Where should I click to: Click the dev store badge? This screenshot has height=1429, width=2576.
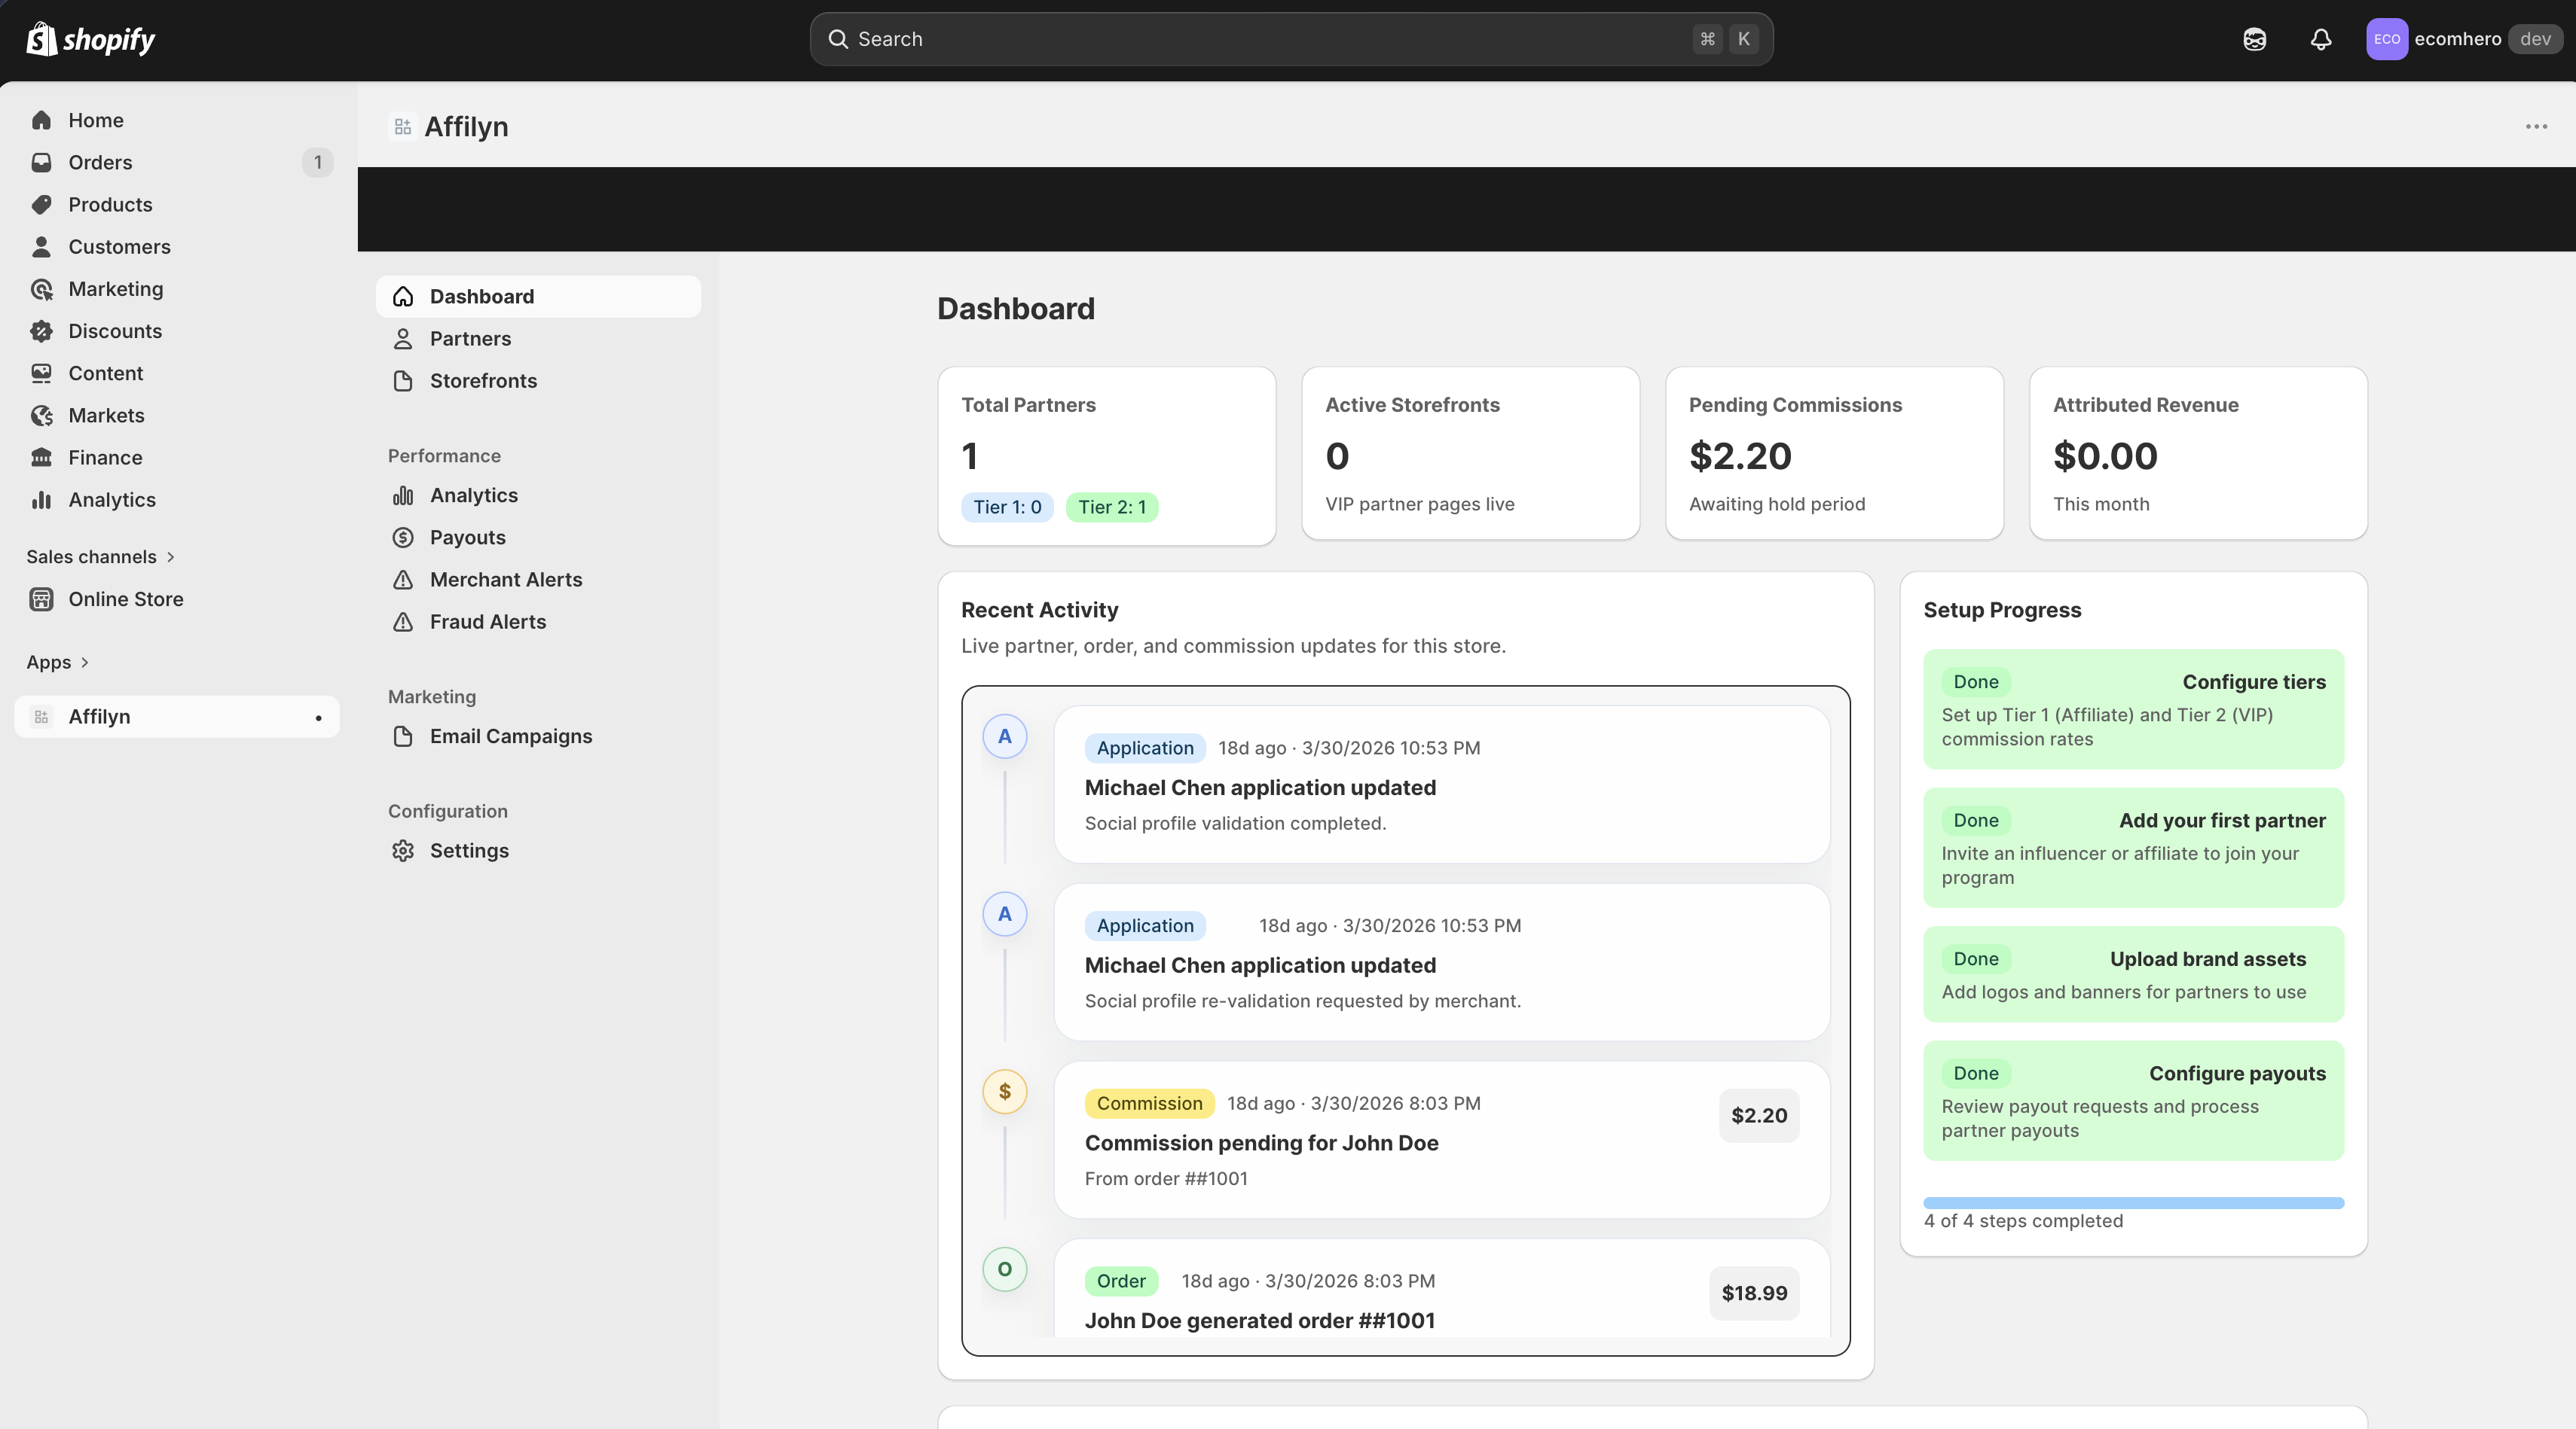pos(2535,39)
